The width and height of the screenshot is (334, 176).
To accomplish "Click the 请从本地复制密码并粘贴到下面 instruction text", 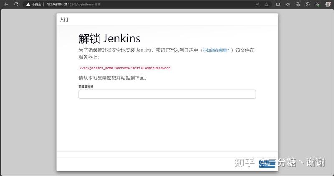I will (x=113, y=78).
